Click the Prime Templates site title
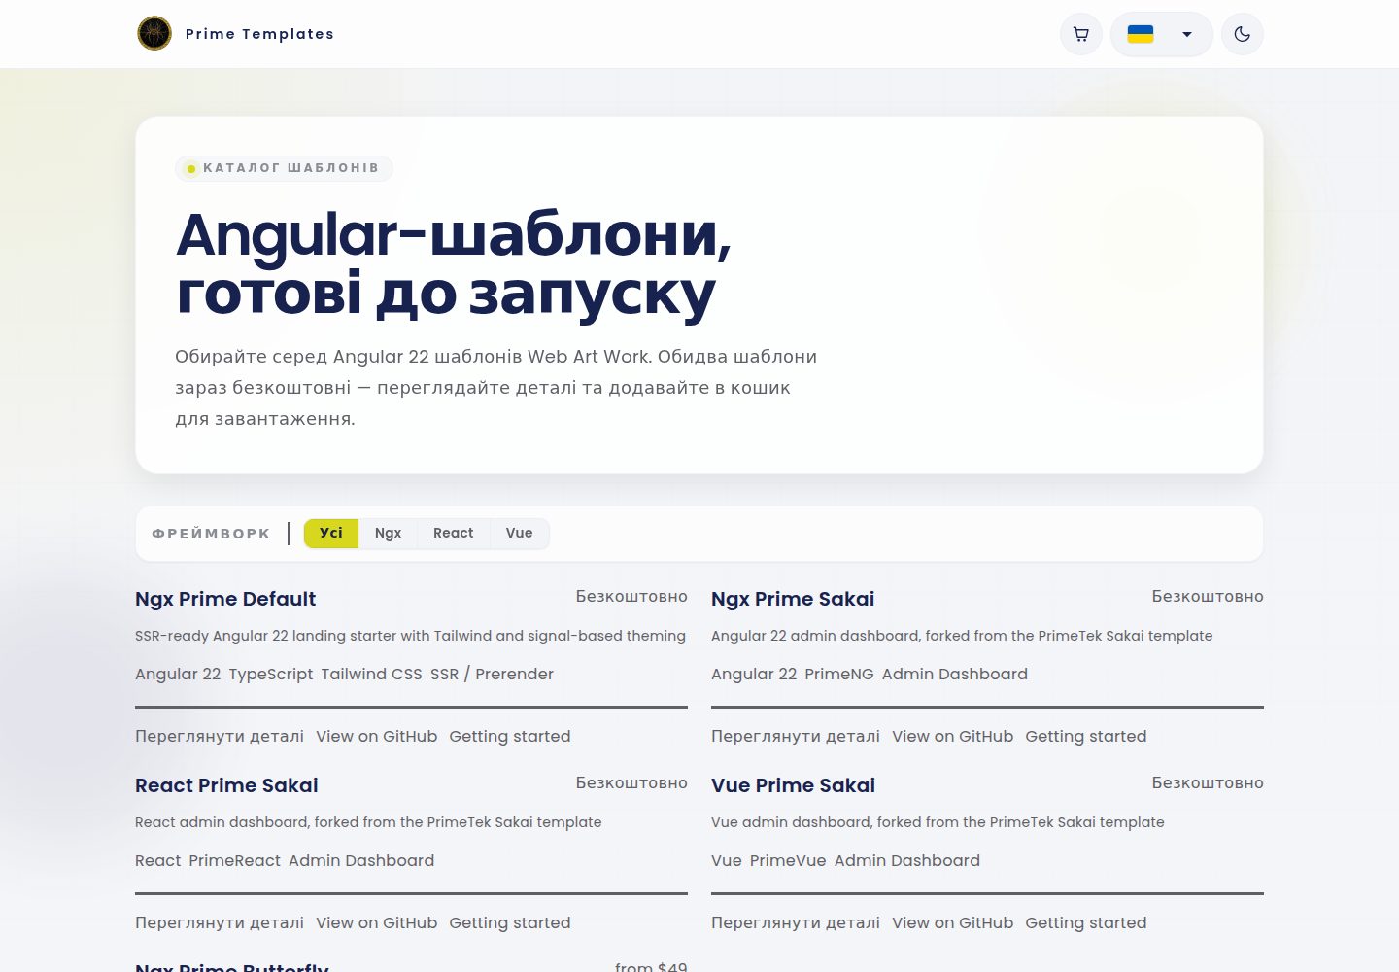 pos(259,34)
